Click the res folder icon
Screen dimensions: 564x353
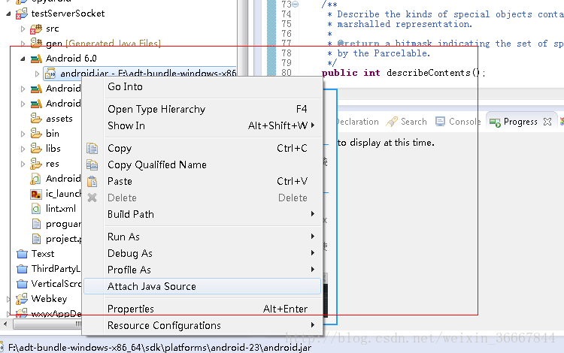(35, 164)
